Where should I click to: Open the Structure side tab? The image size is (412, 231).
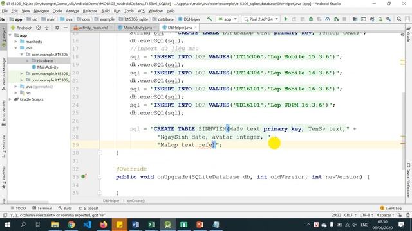click(x=4, y=146)
